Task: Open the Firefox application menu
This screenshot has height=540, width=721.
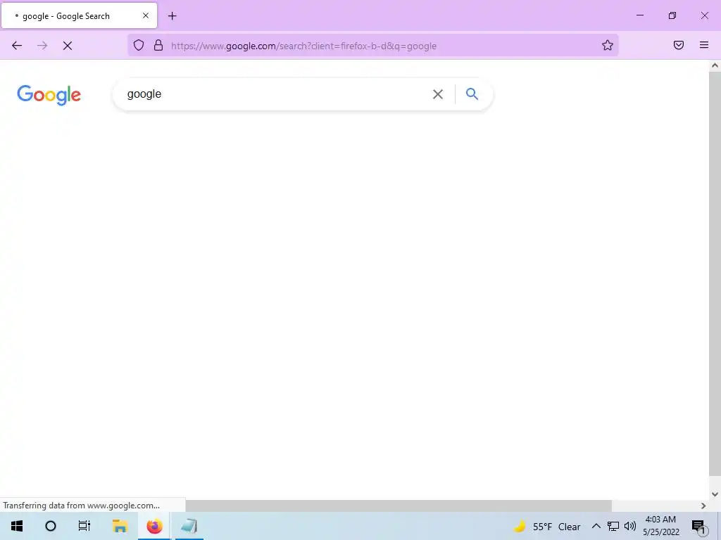Action: (x=704, y=45)
